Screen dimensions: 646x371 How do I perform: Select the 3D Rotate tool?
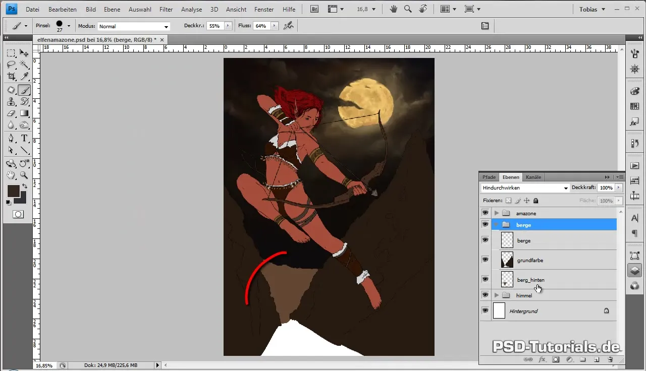(x=11, y=164)
